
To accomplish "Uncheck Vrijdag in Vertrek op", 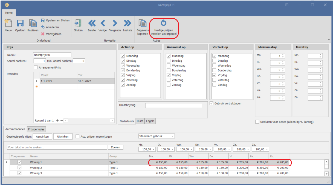I will (x=214, y=75).
